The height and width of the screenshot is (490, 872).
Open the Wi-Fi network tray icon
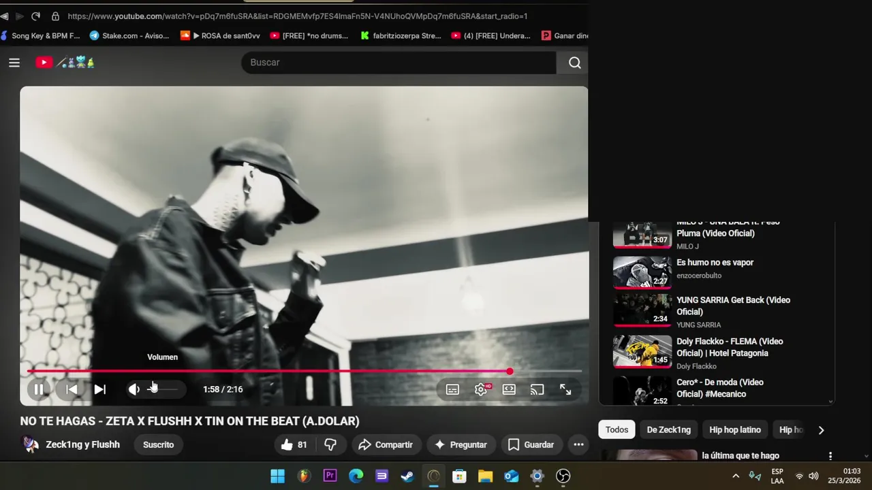click(x=799, y=476)
